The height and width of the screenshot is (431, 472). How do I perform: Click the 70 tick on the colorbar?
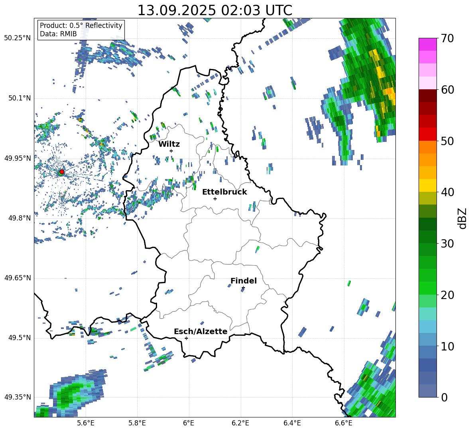[447, 38]
